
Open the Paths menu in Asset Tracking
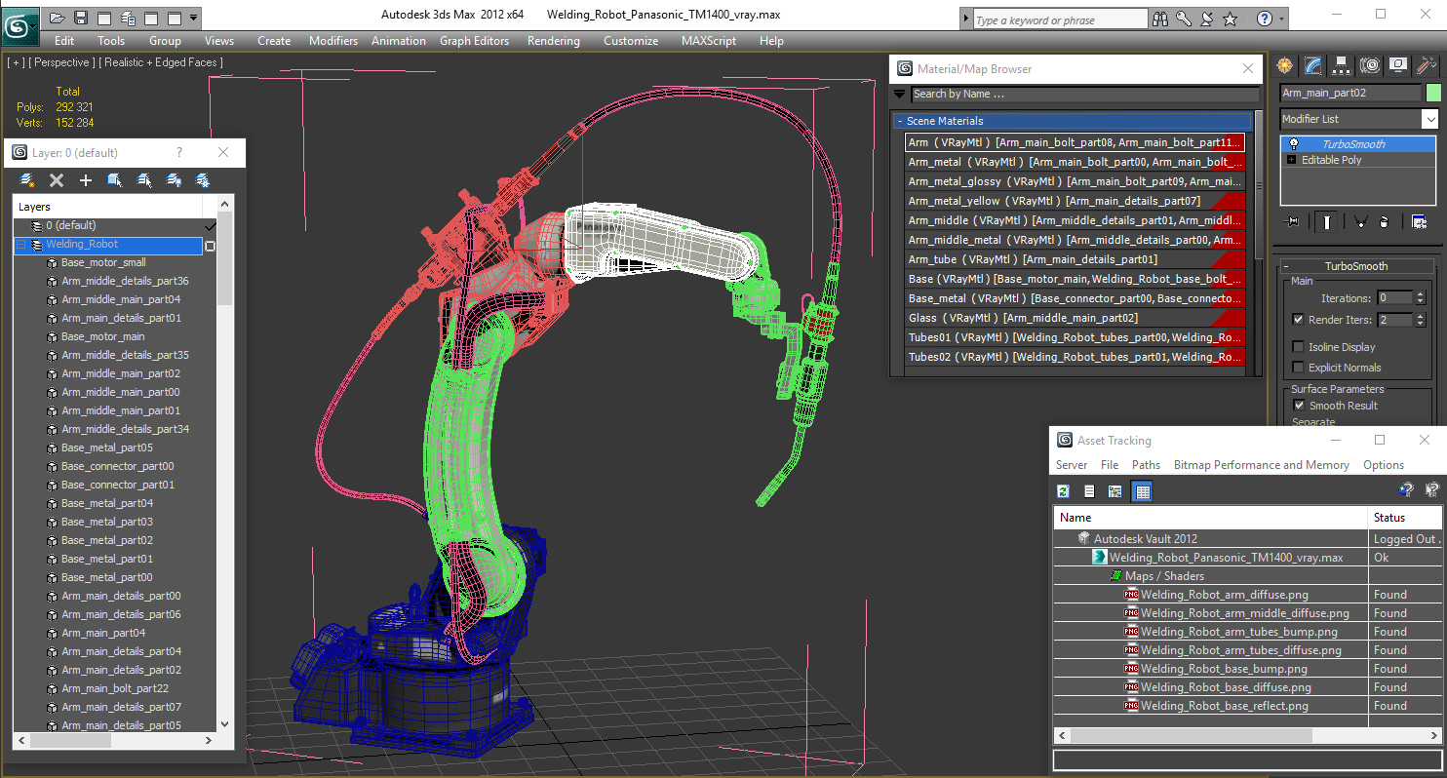[x=1146, y=465]
